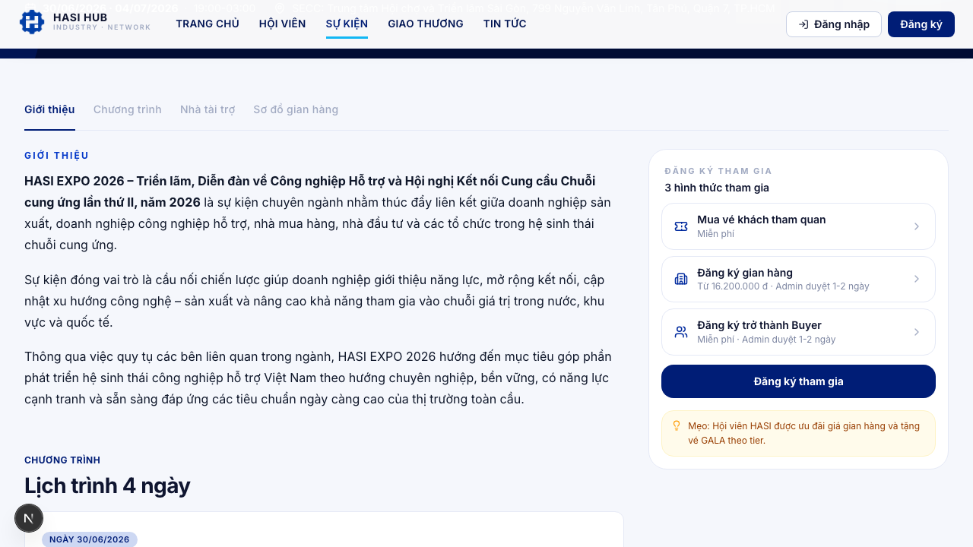Select Mua vé khách tham quan option
This screenshot has height=547, width=973.
pyautogui.click(x=798, y=226)
